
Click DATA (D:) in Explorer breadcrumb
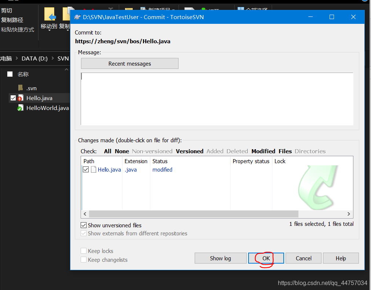tap(34, 58)
